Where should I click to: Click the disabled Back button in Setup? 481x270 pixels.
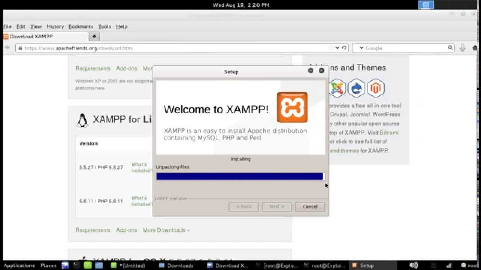click(244, 207)
